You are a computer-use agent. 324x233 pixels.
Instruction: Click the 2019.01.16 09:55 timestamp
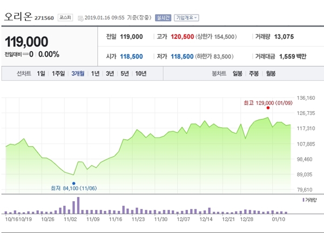point(105,18)
